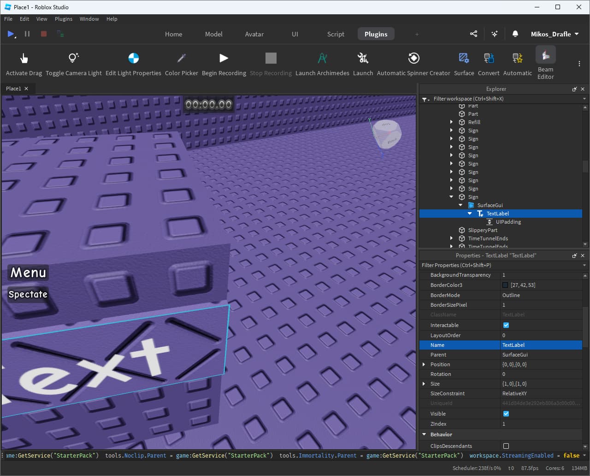Open Automatic Spinner Creator plugin

[x=413, y=59]
